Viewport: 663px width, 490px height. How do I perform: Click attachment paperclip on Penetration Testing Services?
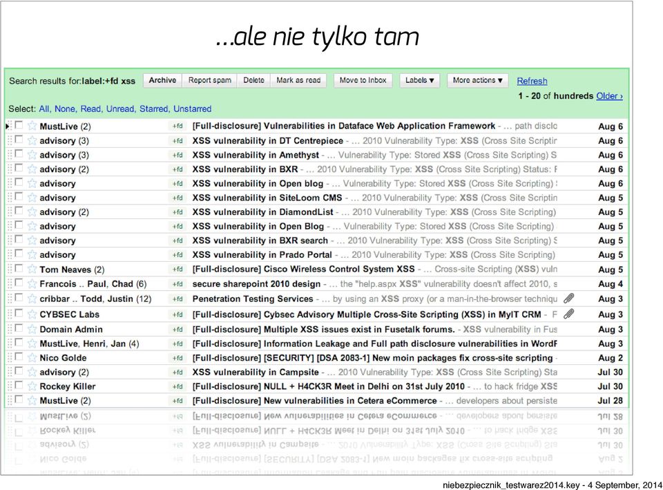click(568, 299)
